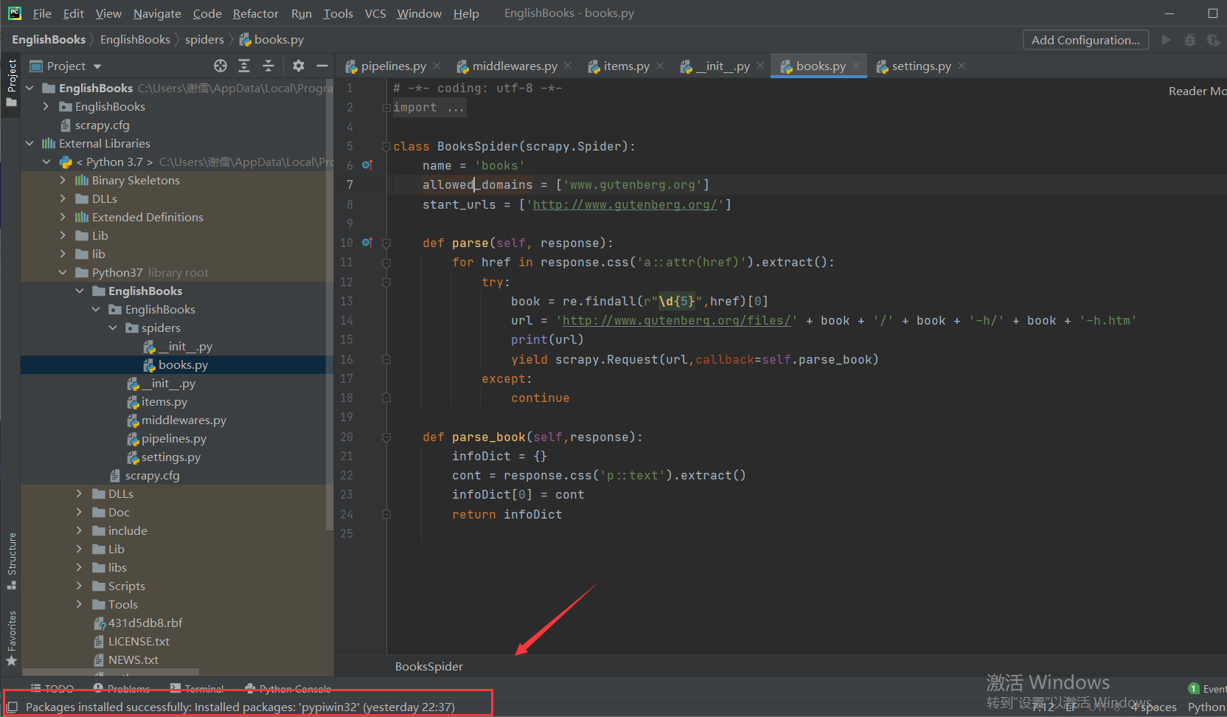Fold the parse_book method on line 20
The image size is (1227, 717).
(386, 437)
